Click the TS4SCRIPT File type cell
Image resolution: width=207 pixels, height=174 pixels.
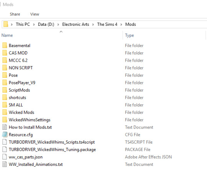[139, 142]
